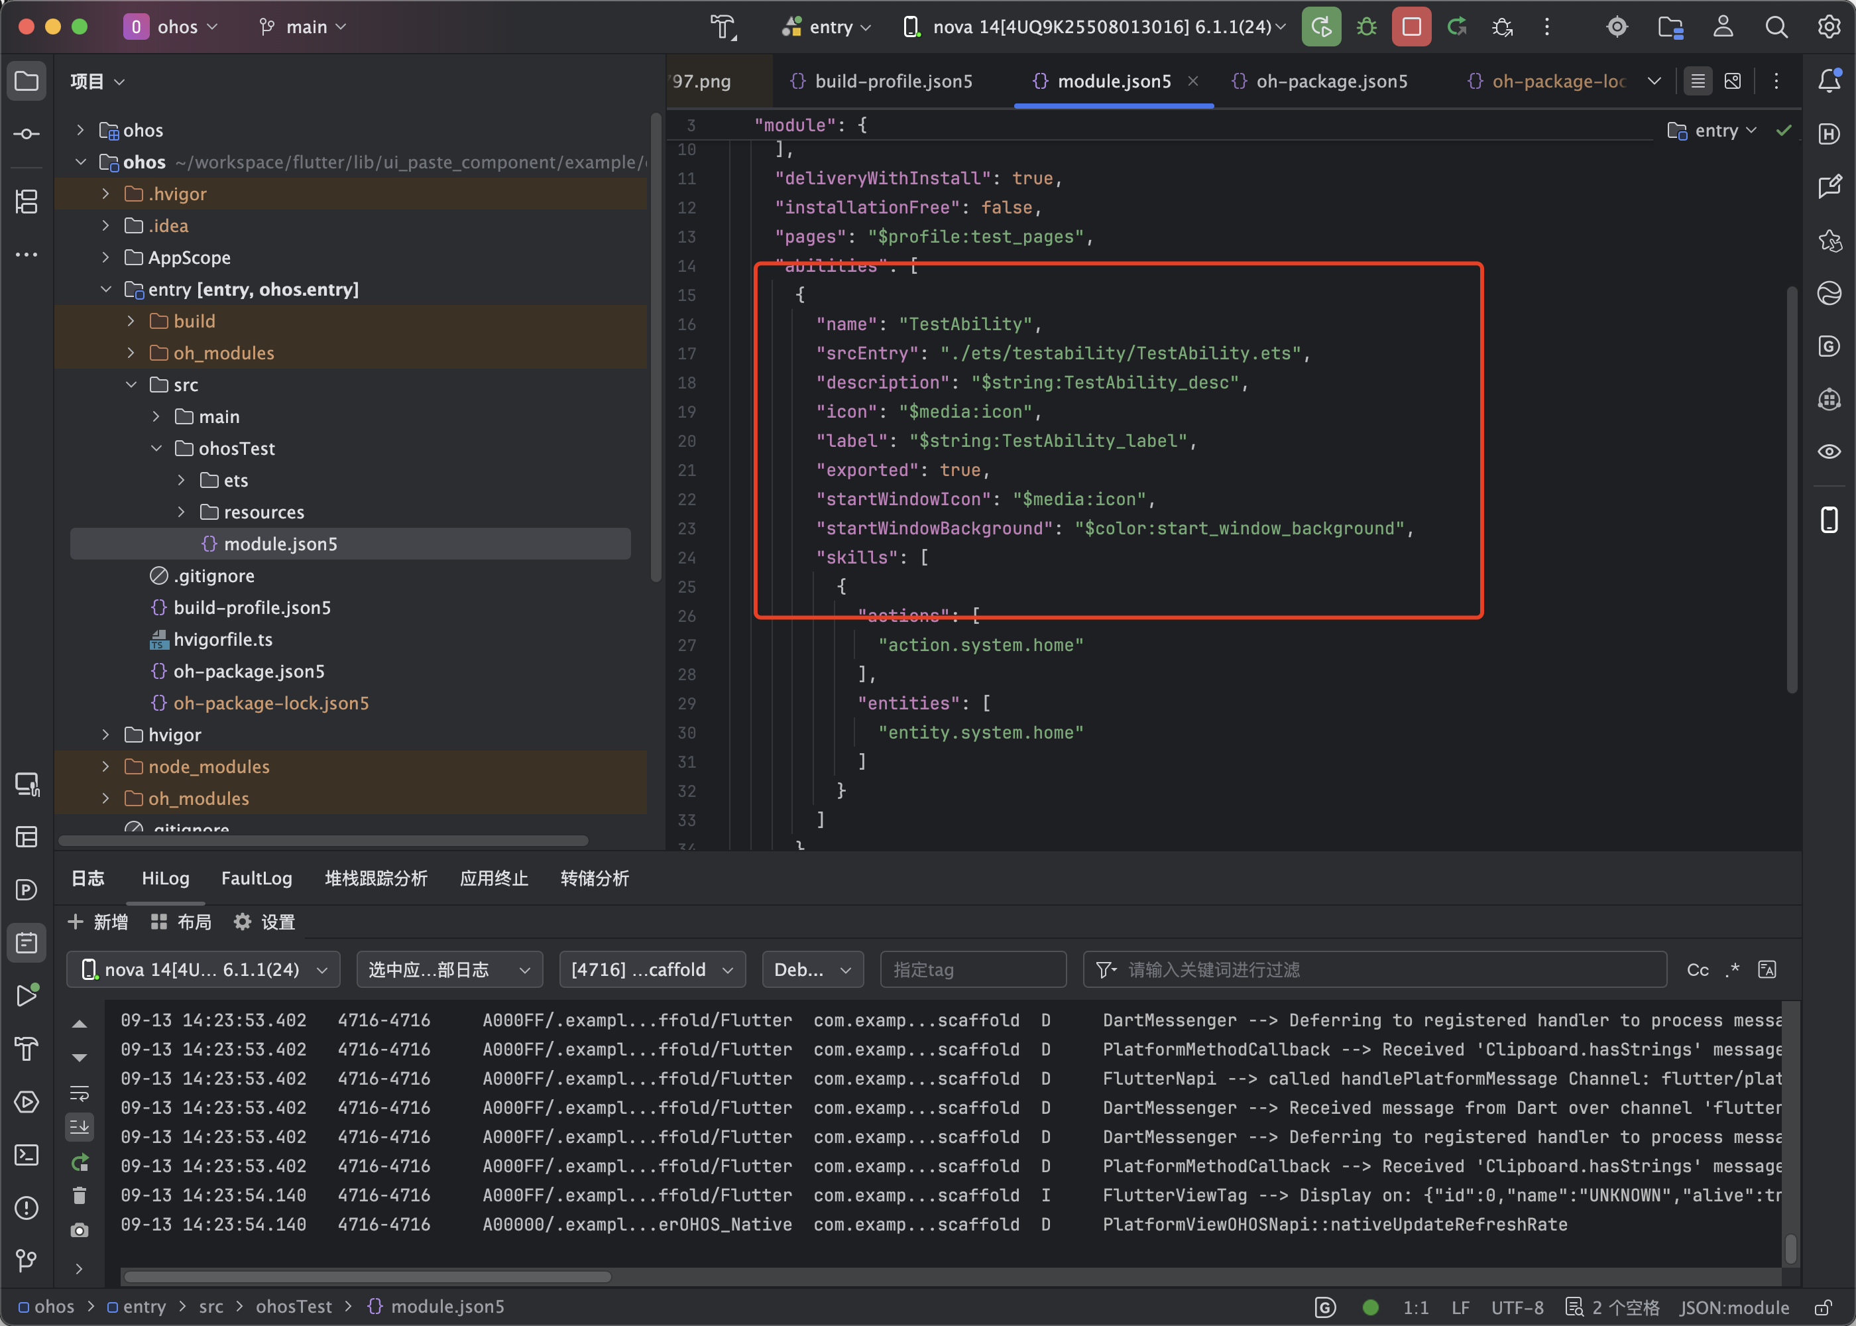Open the Log tool window icon
Screen dimensions: 1856x1326
pos(27,943)
